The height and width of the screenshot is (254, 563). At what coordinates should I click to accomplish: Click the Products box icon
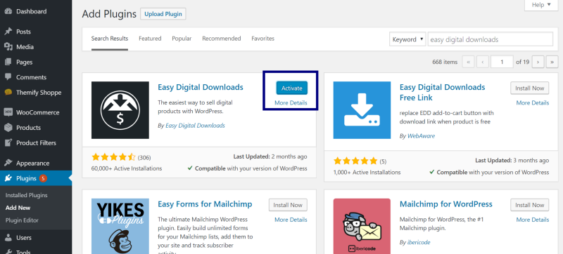click(x=8, y=128)
